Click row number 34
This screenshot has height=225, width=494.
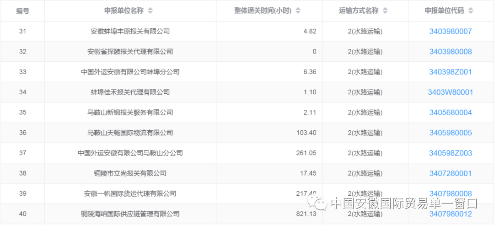point(23,92)
